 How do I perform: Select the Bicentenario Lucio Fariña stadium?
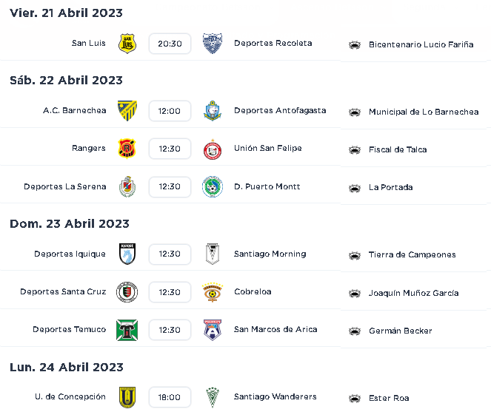[x=421, y=44]
